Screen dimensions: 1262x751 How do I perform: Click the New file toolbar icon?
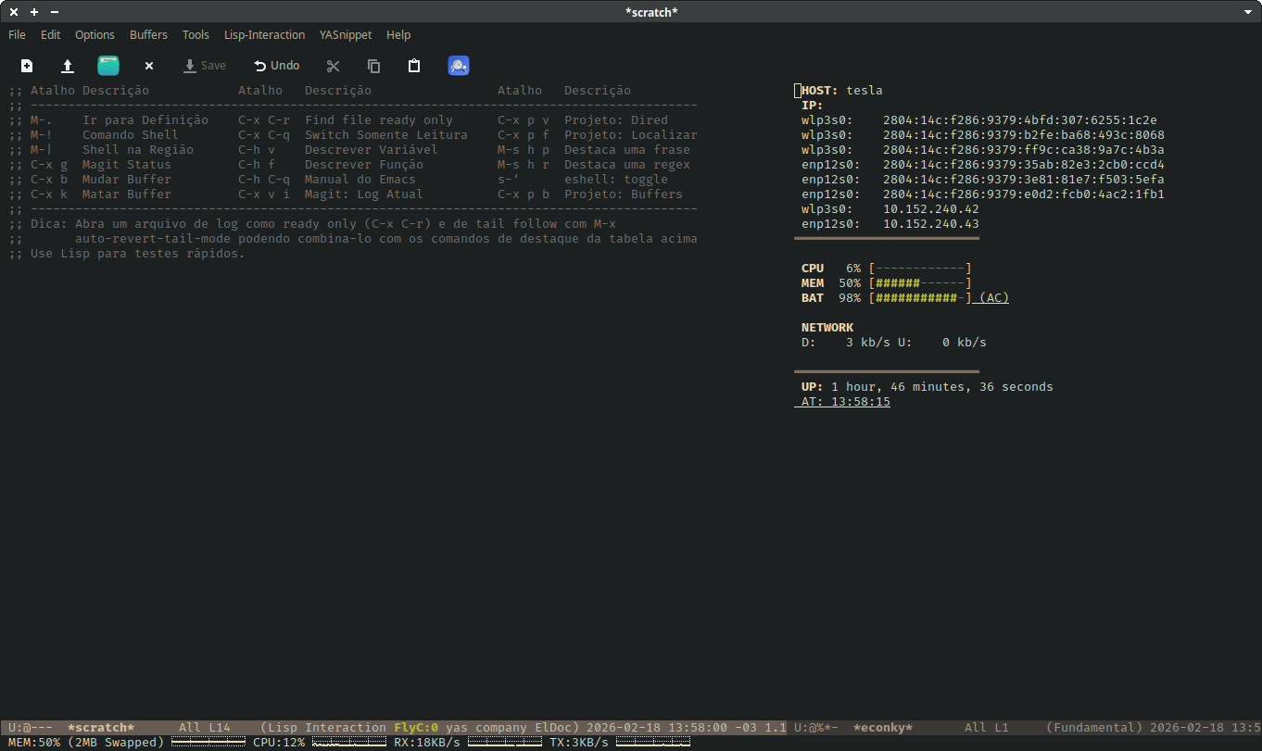pyautogui.click(x=27, y=66)
